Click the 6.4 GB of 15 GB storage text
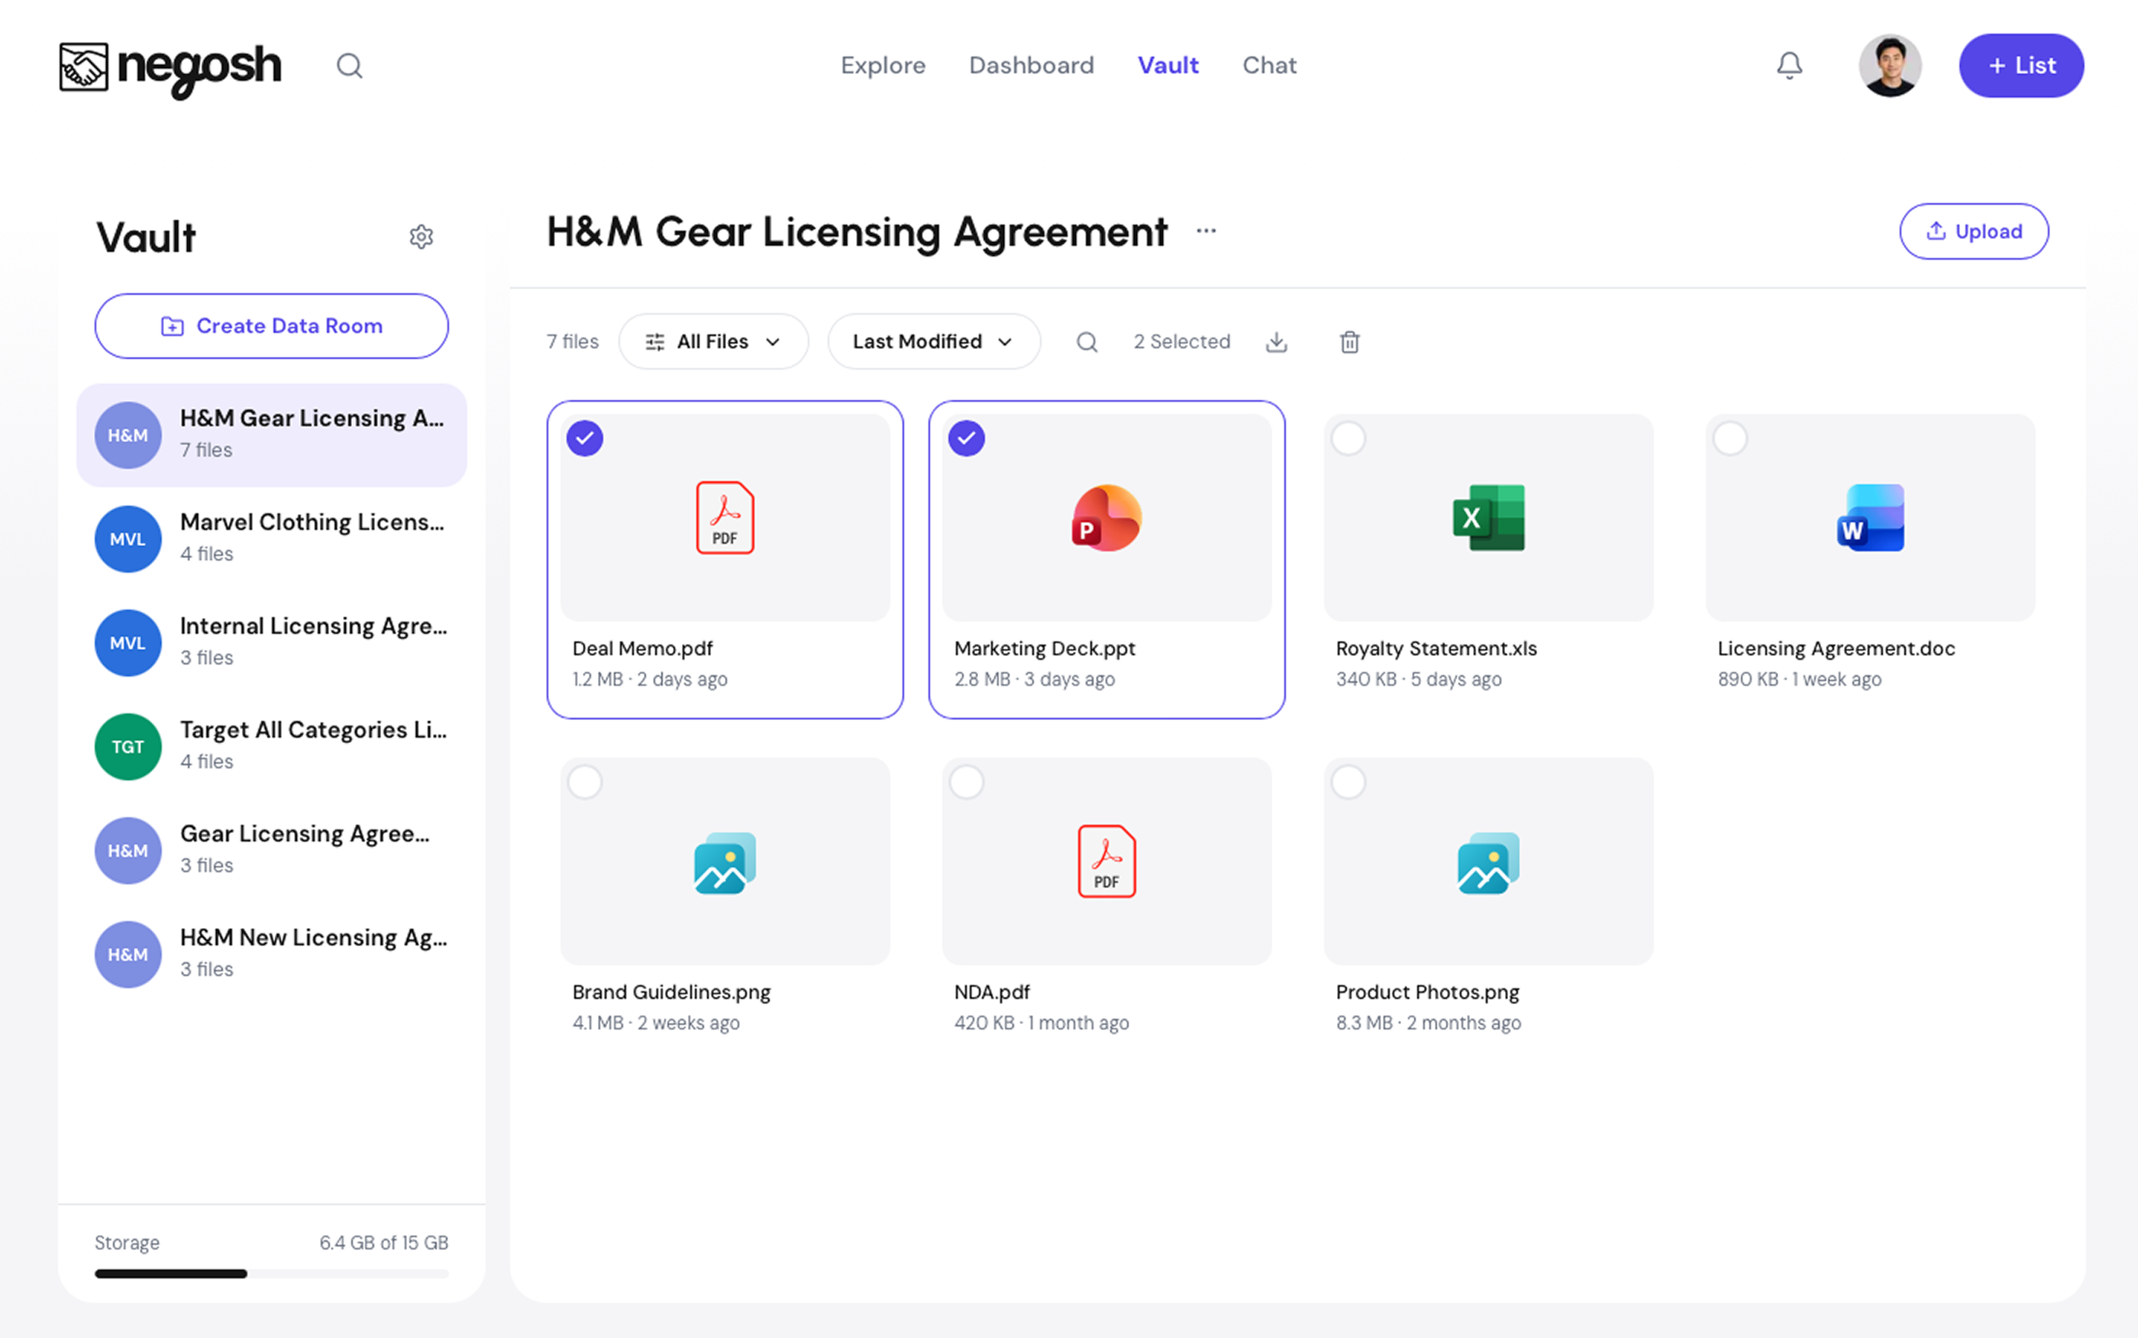The width and height of the screenshot is (2138, 1338). click(384, 1243)
